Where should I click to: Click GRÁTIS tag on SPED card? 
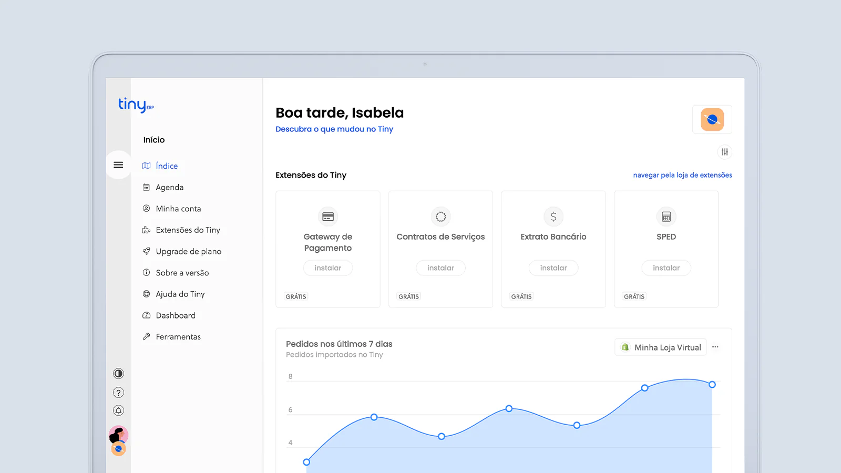coord(634,296)
